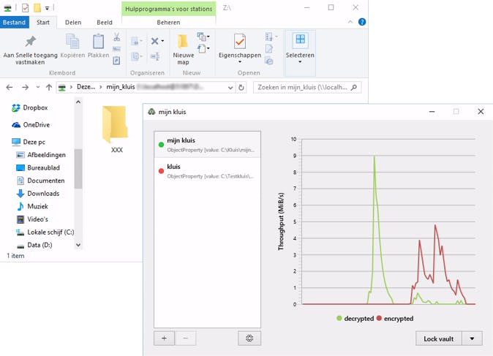Click the Dropbox icon in sidebar
The height and width of the screenshot is (356, 493).
(15, 107)
